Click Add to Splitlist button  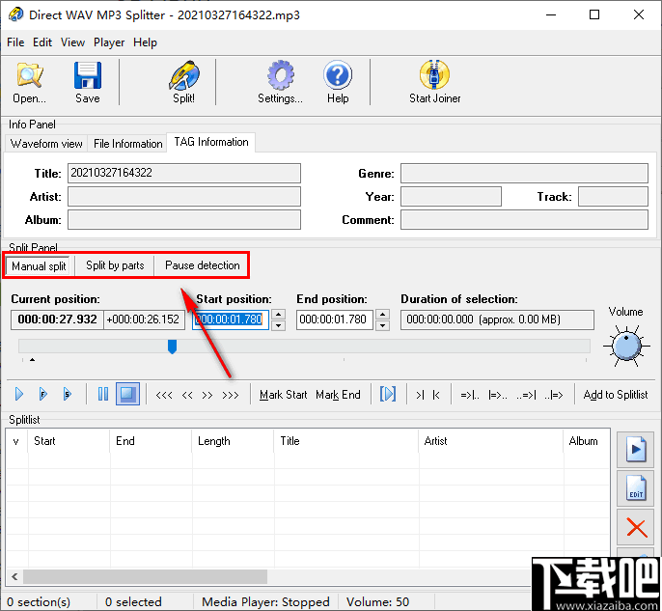pos(615,395)
